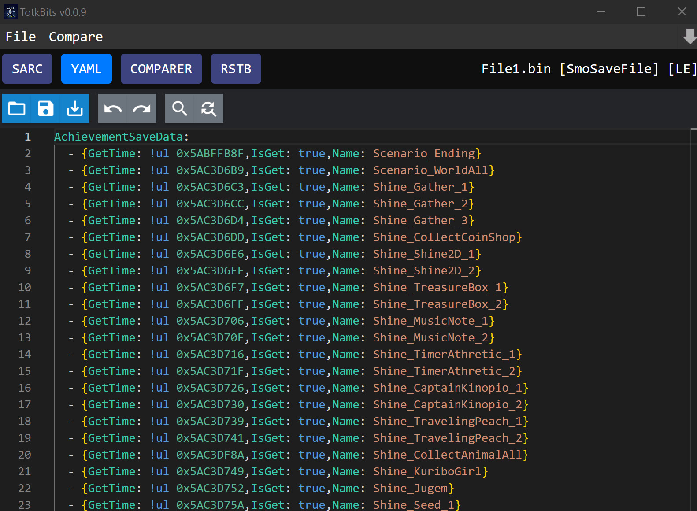Switch to the SARC tab
The image size is (697, 511).
(x=27, y=69)
